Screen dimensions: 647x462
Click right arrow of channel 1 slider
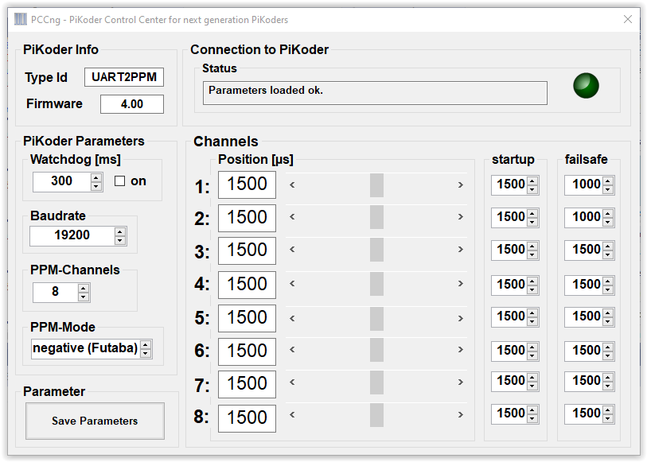tap(460, 185)
